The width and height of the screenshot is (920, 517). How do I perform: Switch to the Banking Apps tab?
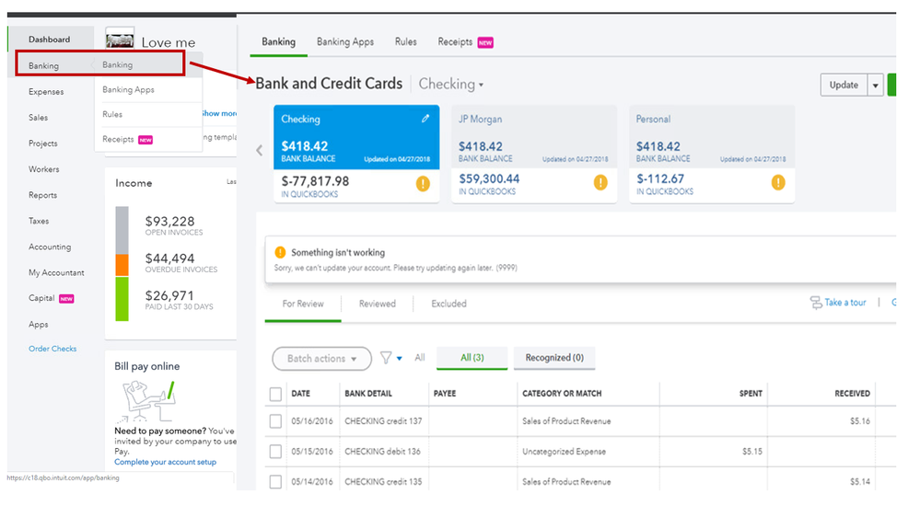344,42
